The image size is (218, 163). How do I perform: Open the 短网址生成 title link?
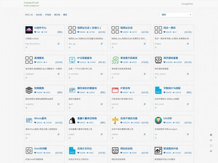(126, 28)
